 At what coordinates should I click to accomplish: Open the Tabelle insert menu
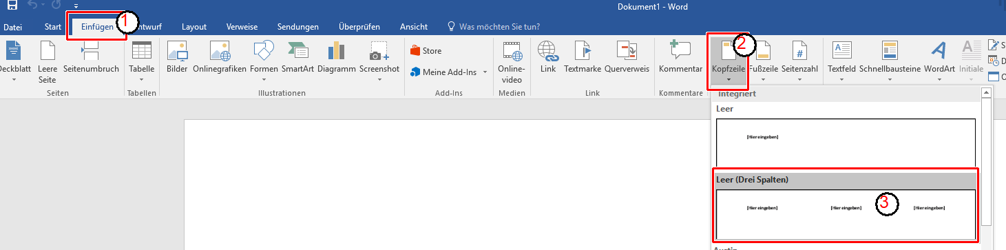(142, 62)
